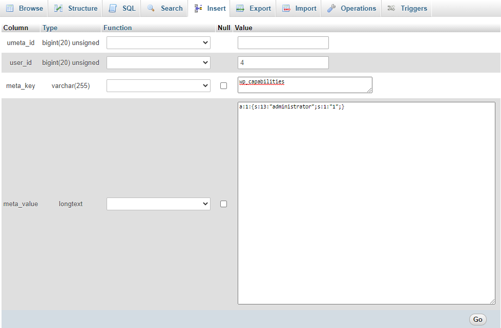Click the Import icon

[x=286, y=8]
